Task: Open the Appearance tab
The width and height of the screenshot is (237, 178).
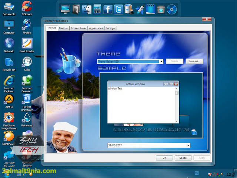Action: coord(96,28)
